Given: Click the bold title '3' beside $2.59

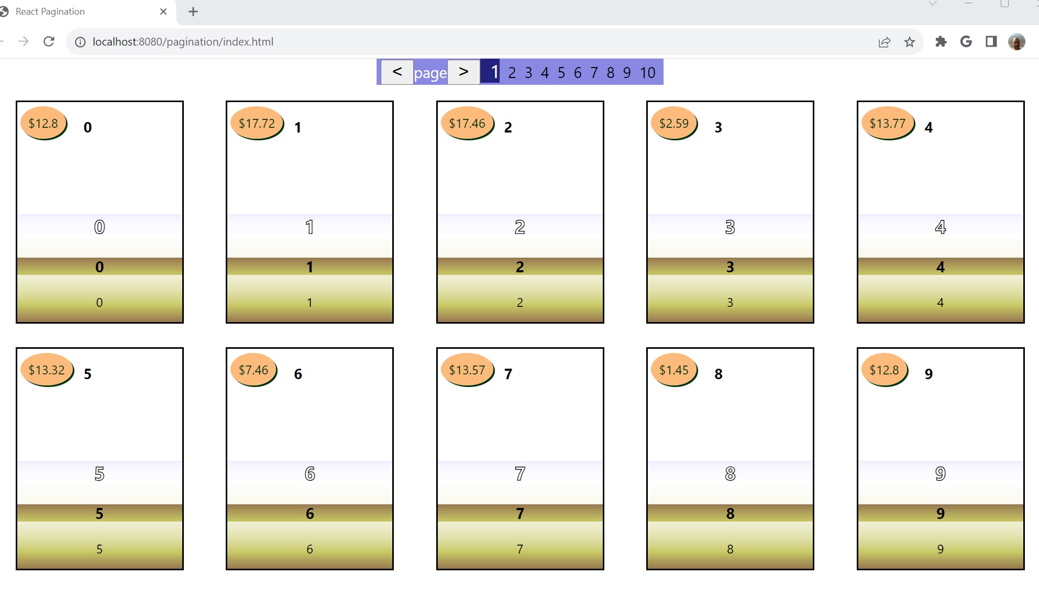Looking at the screenshot, I should [x=719, y=127].
